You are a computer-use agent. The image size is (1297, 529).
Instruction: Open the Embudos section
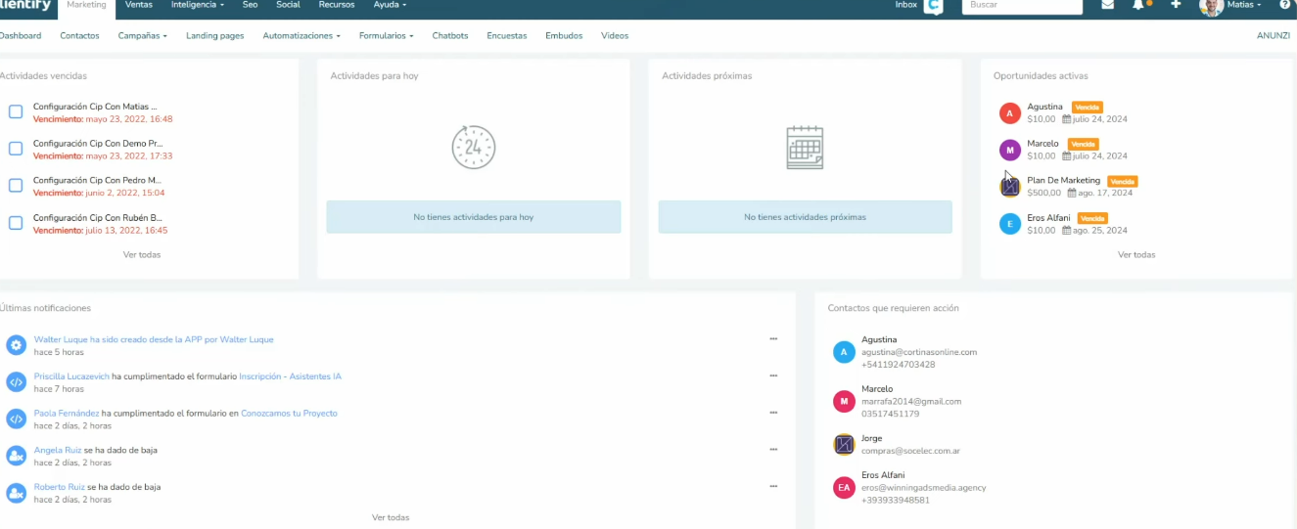click(564, 35)
